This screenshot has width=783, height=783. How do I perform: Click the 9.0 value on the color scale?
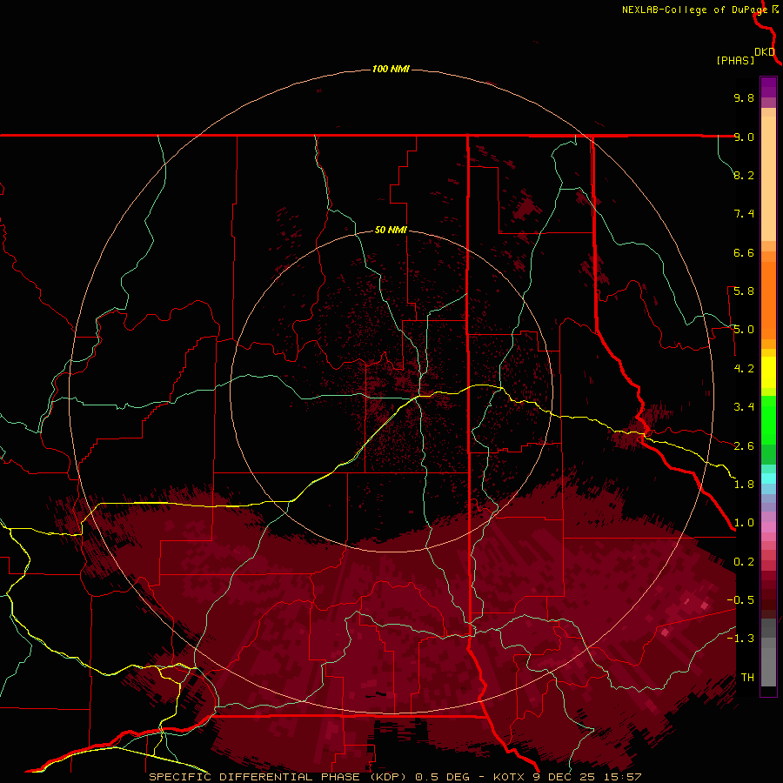(744, 137)
